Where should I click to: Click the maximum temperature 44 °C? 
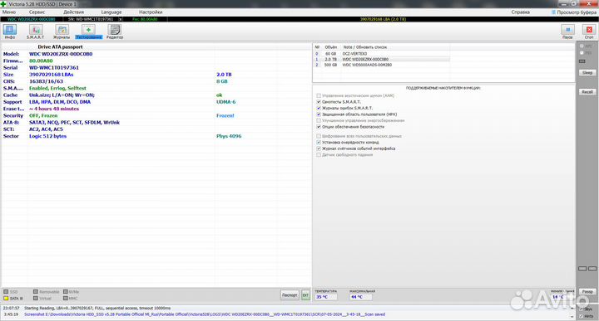pos(360,297)
